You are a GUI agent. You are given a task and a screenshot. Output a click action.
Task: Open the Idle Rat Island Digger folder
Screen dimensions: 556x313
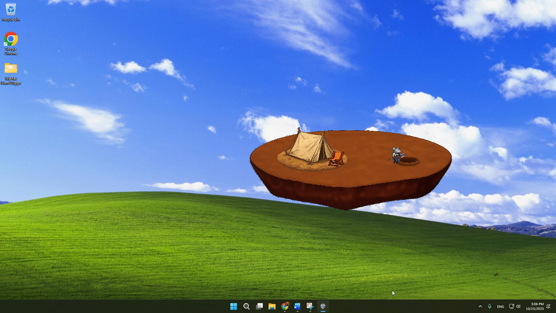(x=11, y=69)
